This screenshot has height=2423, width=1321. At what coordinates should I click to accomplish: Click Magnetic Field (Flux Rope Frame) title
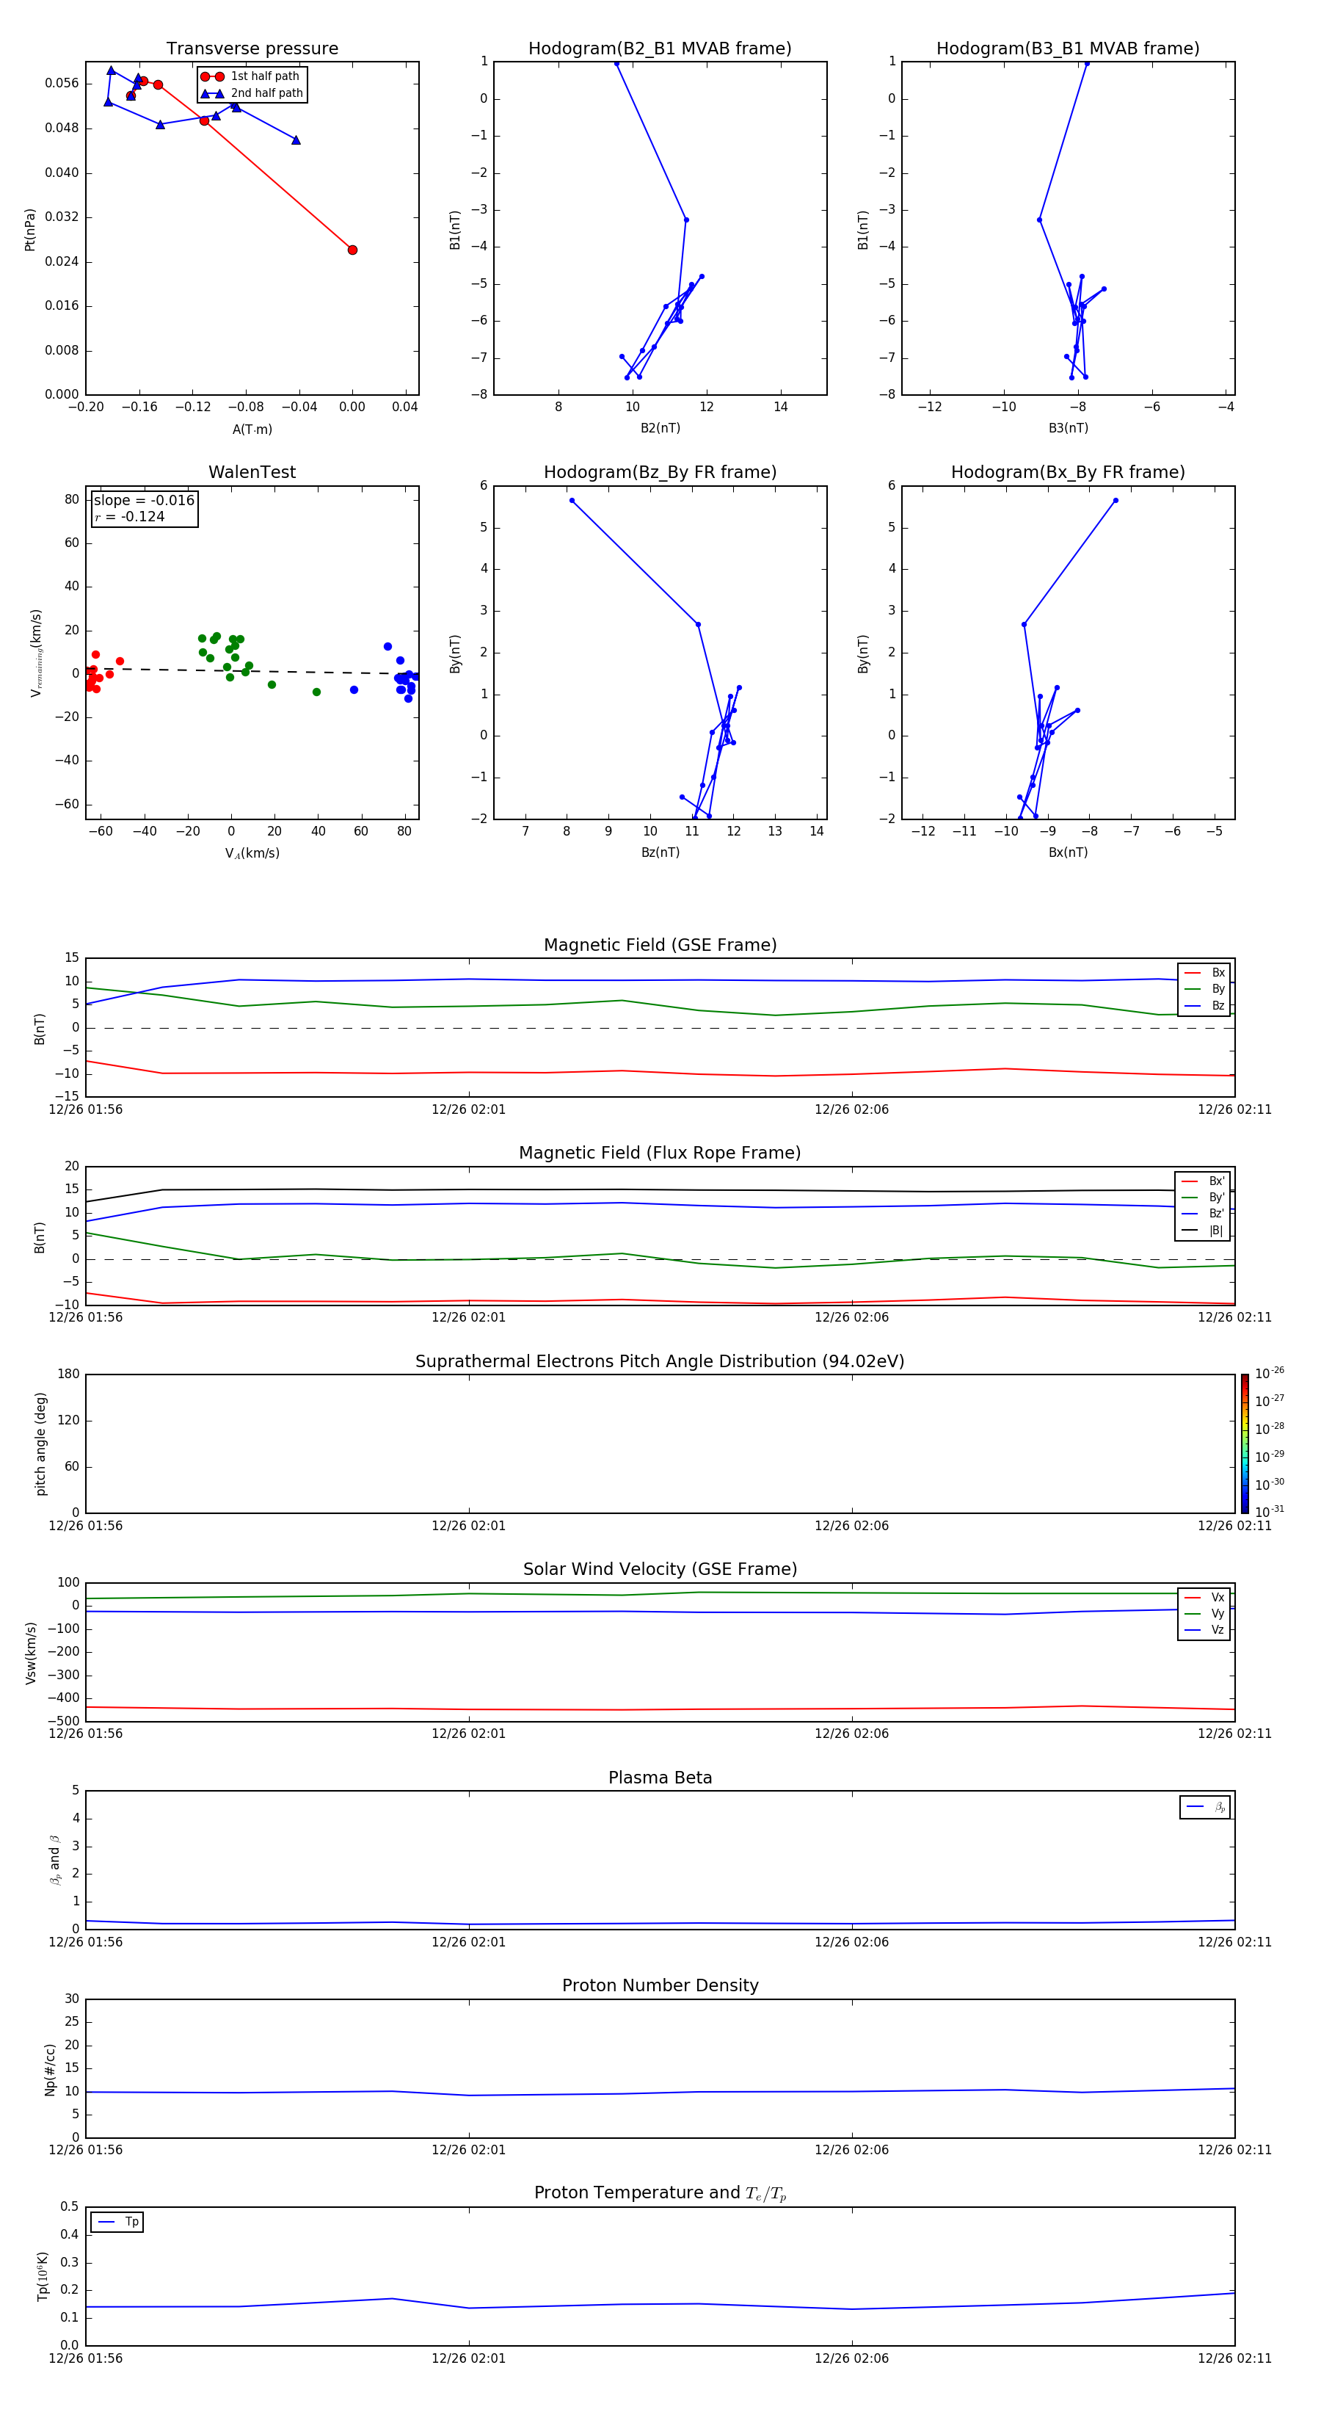[660, 1153]
